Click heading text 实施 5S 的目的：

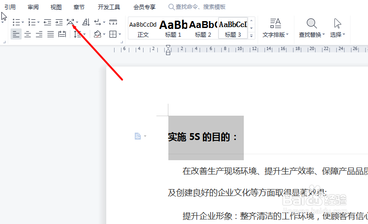203,137
